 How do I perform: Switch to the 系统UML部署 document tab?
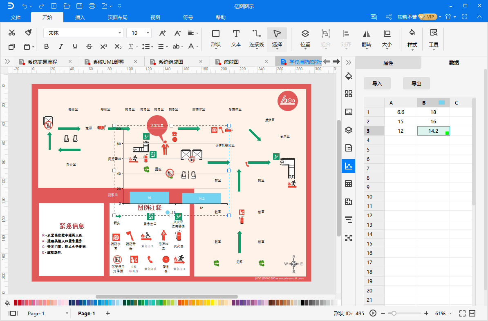tap(108, 62)
